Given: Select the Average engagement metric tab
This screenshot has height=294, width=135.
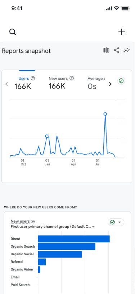Looking at the screenshot, I should pyautogui.click(x=96, y=83).
